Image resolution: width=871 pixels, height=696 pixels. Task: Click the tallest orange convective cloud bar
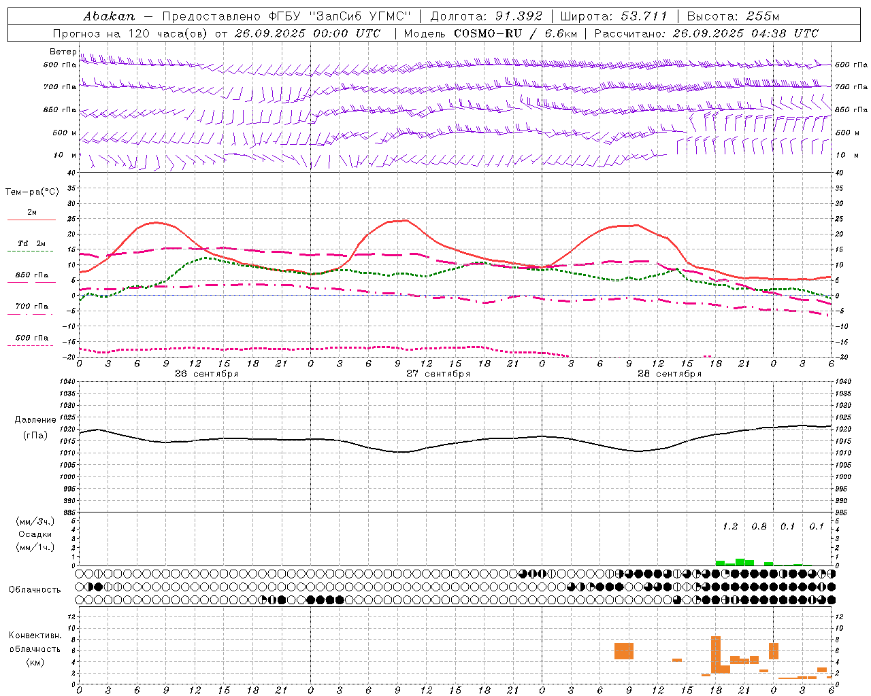pyautogui.click(x=715, y=655)
